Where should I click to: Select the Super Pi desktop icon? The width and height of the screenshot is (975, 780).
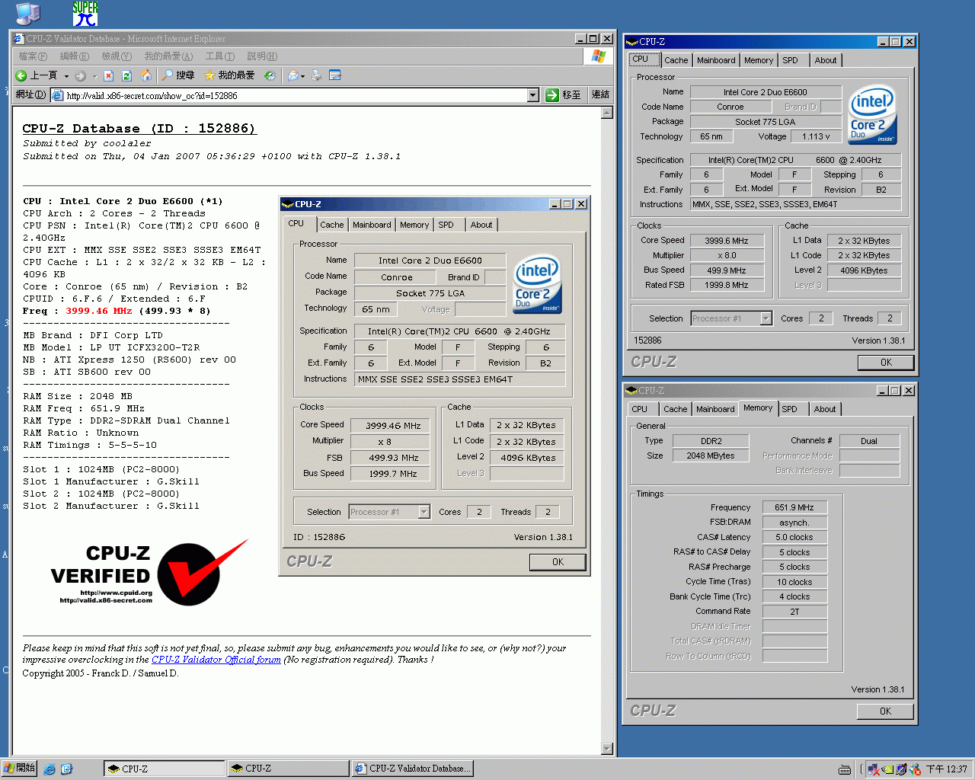tap(85, 13)
